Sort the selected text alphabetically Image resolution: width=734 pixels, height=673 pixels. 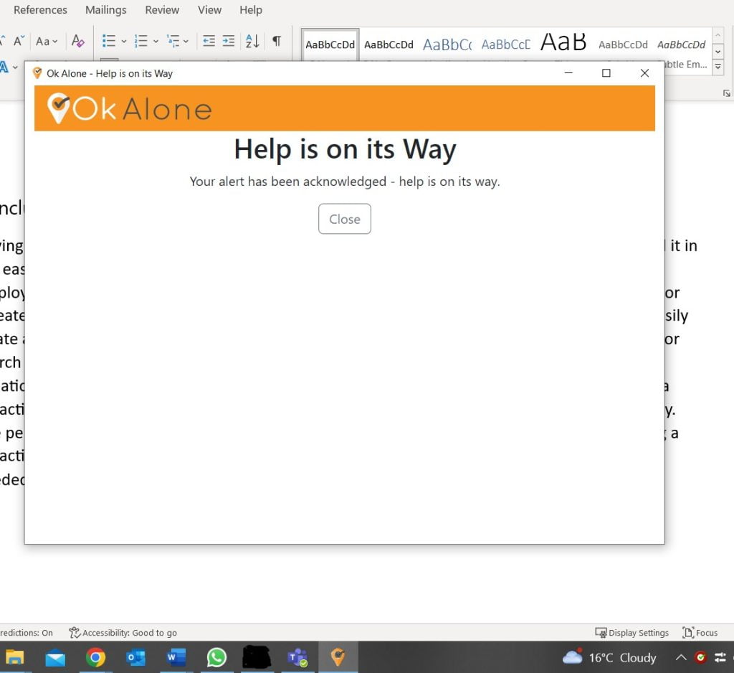click(252, 41)
